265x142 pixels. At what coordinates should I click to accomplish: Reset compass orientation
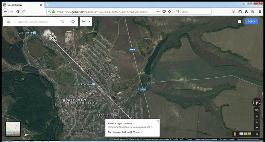257,102
